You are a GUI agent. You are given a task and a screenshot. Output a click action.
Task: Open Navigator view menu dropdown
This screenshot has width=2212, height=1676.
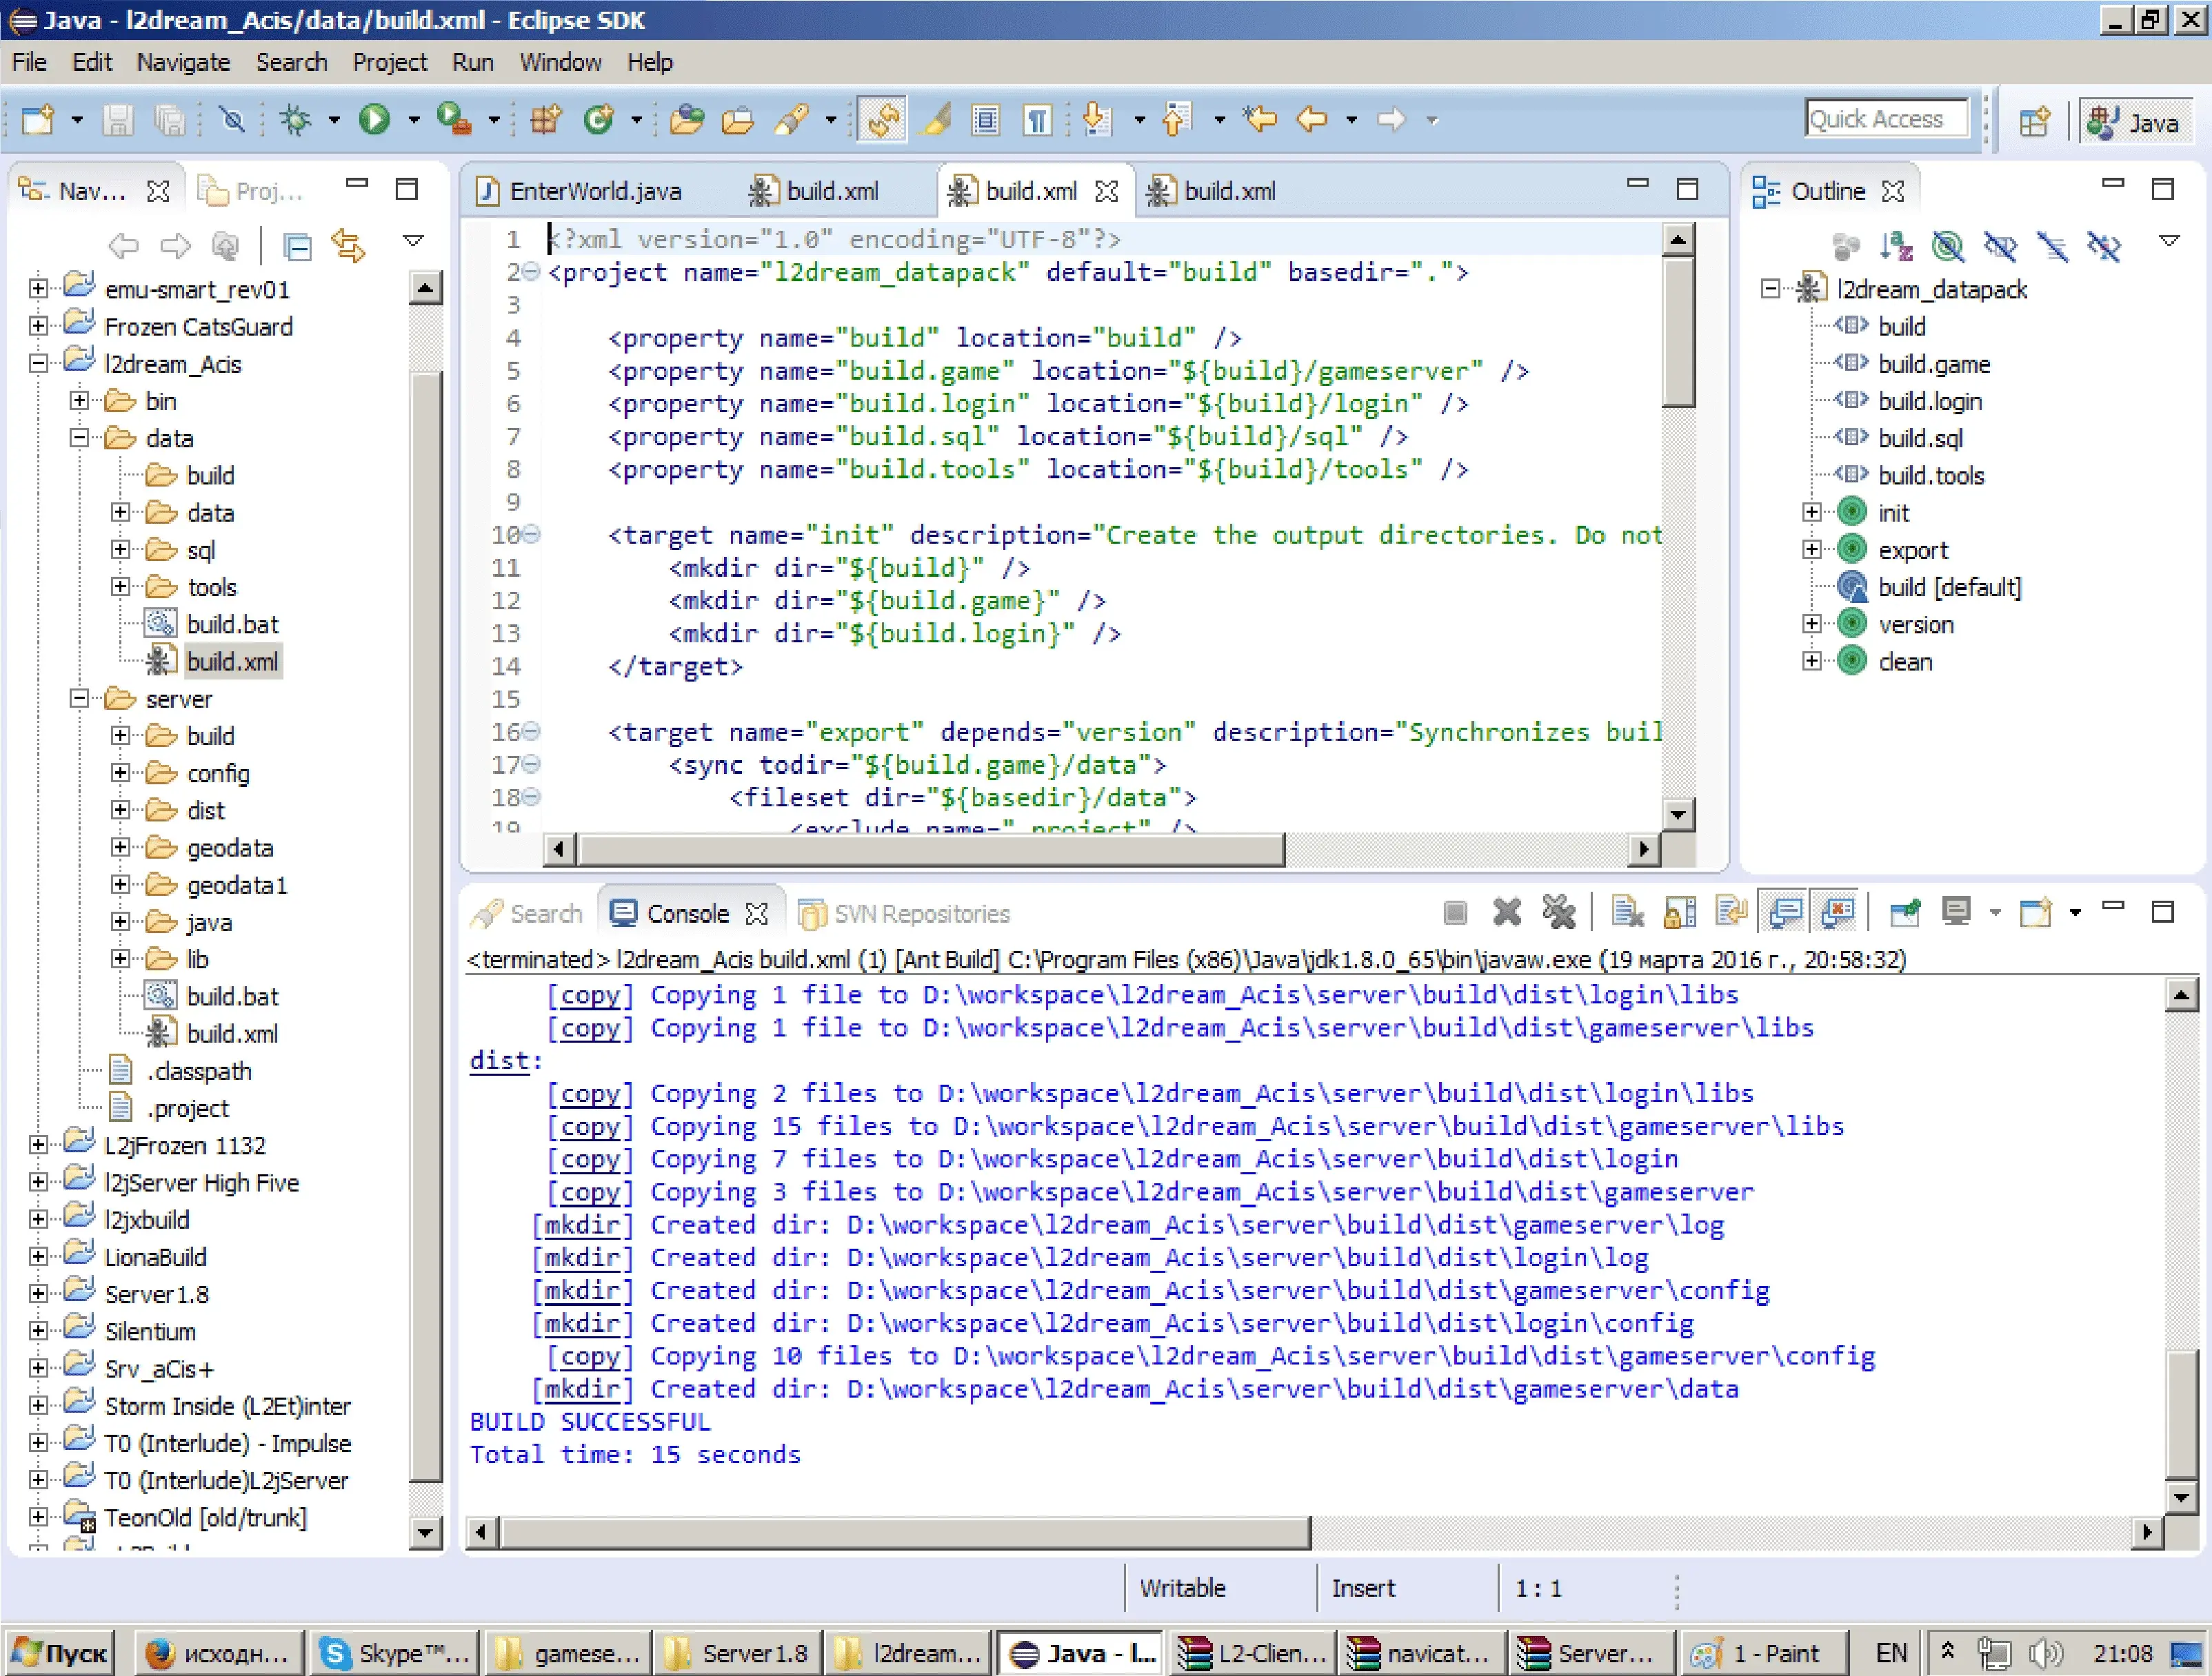412,241
